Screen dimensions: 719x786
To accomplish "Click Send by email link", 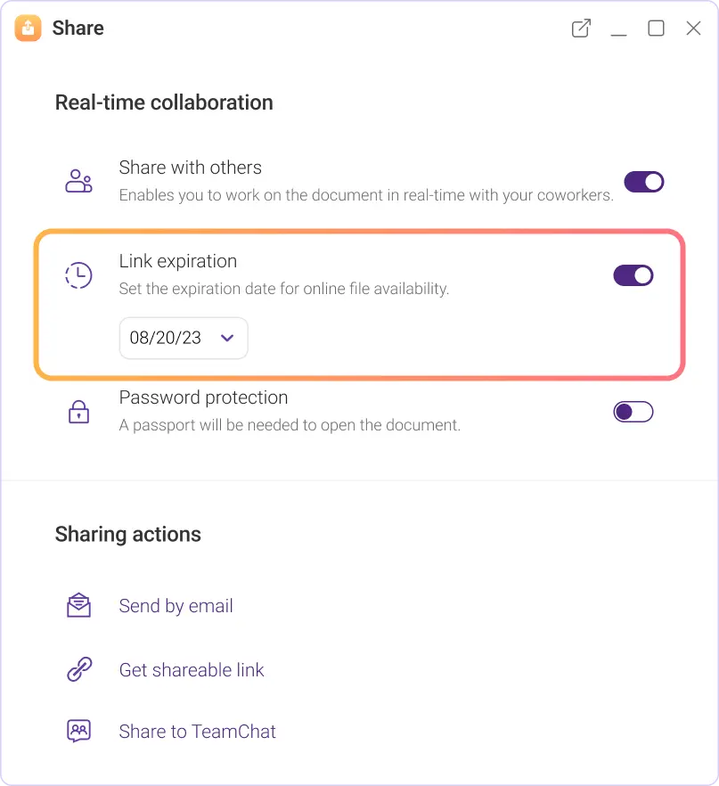I will [x=176, y=606].
